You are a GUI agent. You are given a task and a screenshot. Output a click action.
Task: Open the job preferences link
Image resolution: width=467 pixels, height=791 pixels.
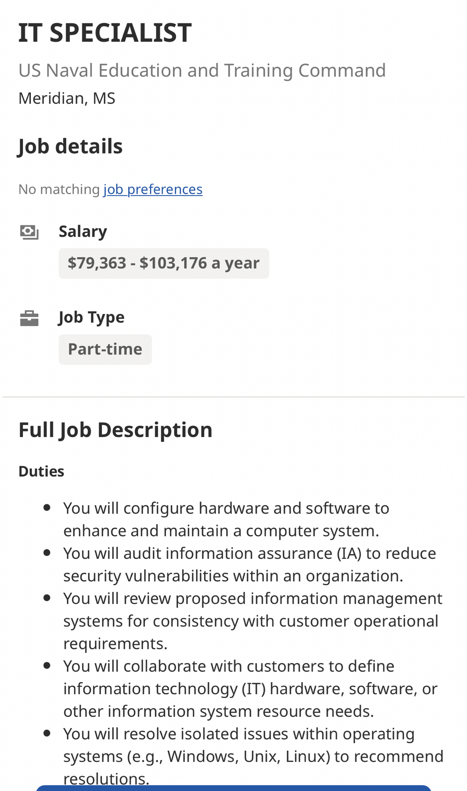click(153, 190)
